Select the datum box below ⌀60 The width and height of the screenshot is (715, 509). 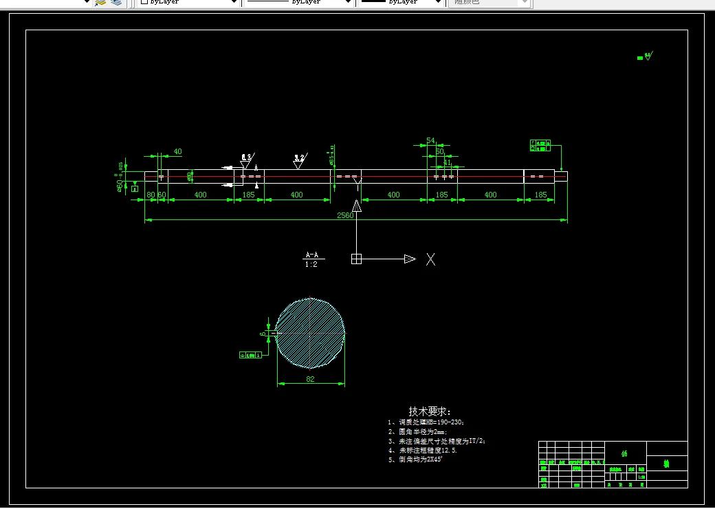coord(135,189)
